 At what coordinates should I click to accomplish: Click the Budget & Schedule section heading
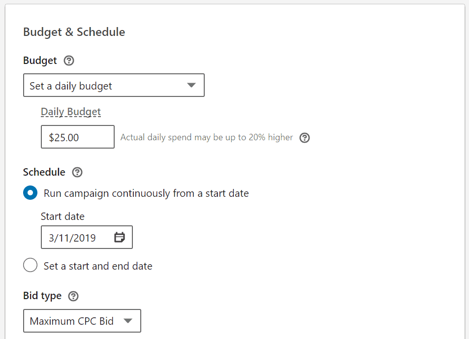point(74,32)
